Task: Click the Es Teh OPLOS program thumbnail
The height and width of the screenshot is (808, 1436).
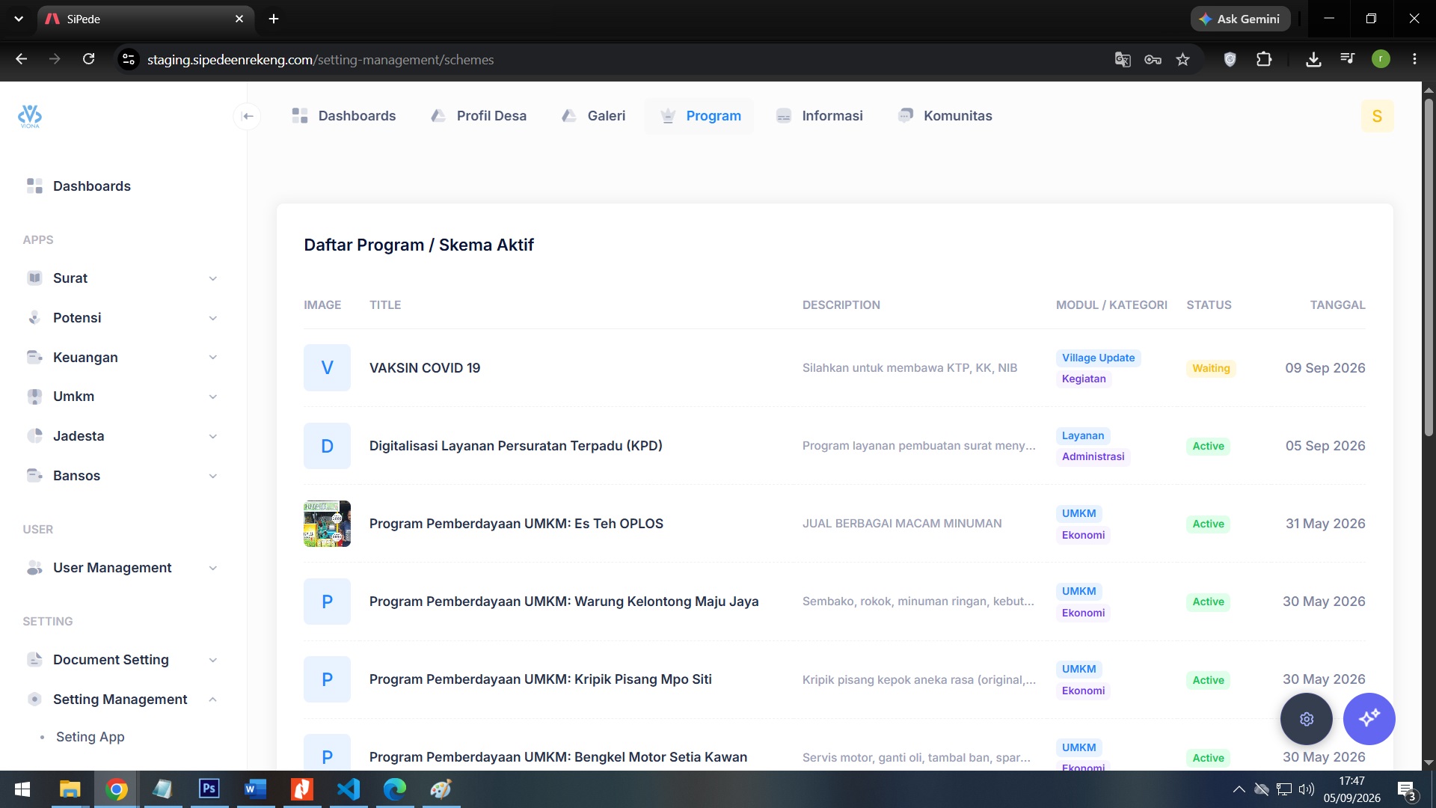Action: [327, 524]
